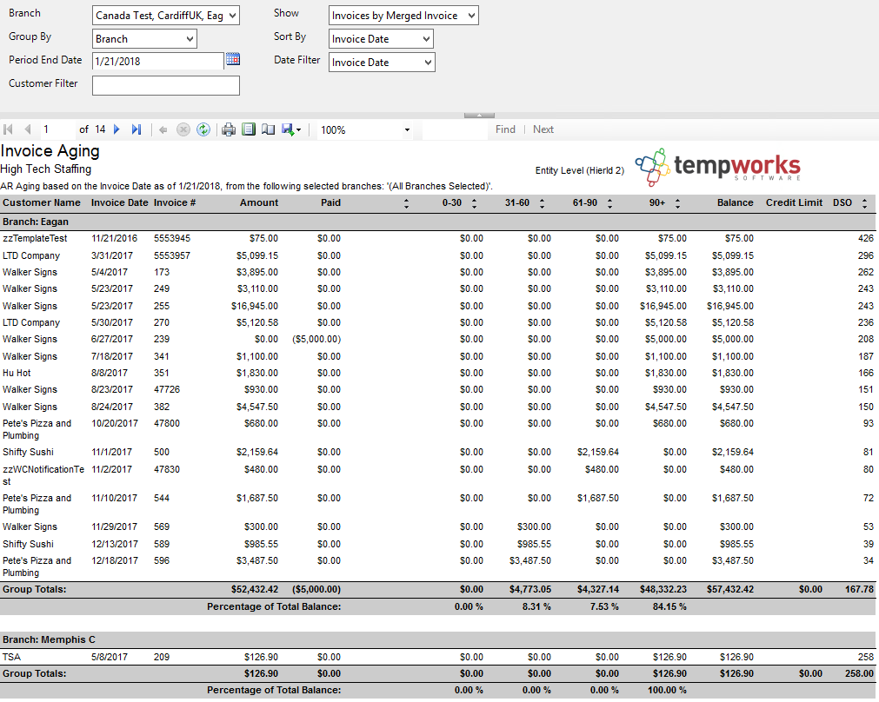
Task: Open the Group By dropdown
Action: click(x=190, y=39)
